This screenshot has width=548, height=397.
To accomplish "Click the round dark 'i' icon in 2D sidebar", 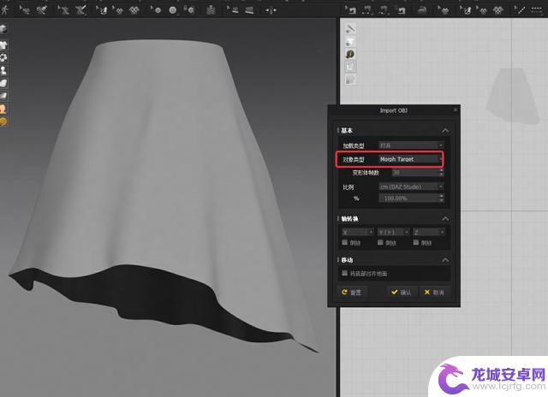I will coord(350,54).
